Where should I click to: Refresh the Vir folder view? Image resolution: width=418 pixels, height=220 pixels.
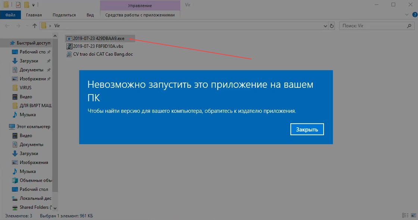[332, 26]
